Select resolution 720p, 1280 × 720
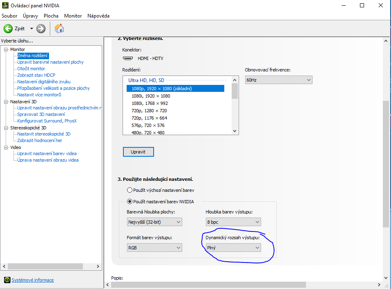The width and height of the screenshot is (391, 289). click(150, 111)
